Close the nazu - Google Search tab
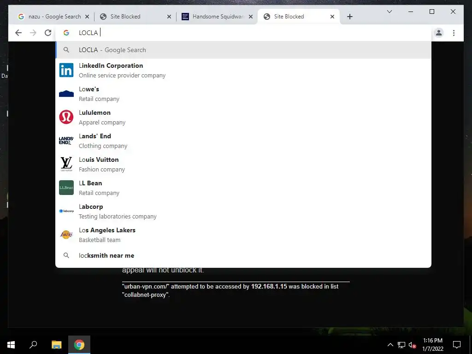 coord(87,17)
